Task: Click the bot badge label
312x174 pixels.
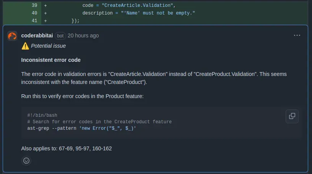Action: point(60,36)
